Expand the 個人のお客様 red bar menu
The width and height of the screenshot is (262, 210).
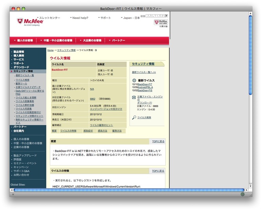coord(23,40)
